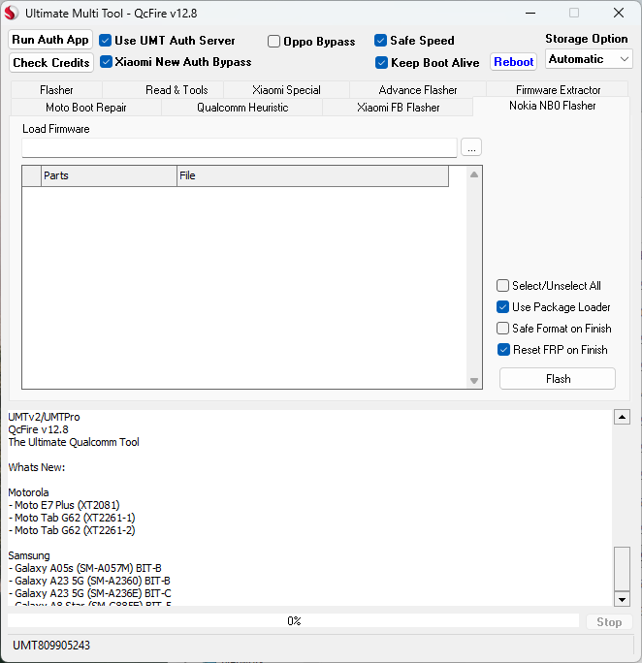Click 'Moto Tab G62 (XT2261-1)' log entry
Viewport: 642px width, 663px height.
72,518
